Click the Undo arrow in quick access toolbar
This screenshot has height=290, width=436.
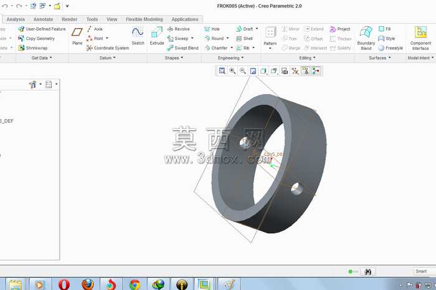(5, 6)
